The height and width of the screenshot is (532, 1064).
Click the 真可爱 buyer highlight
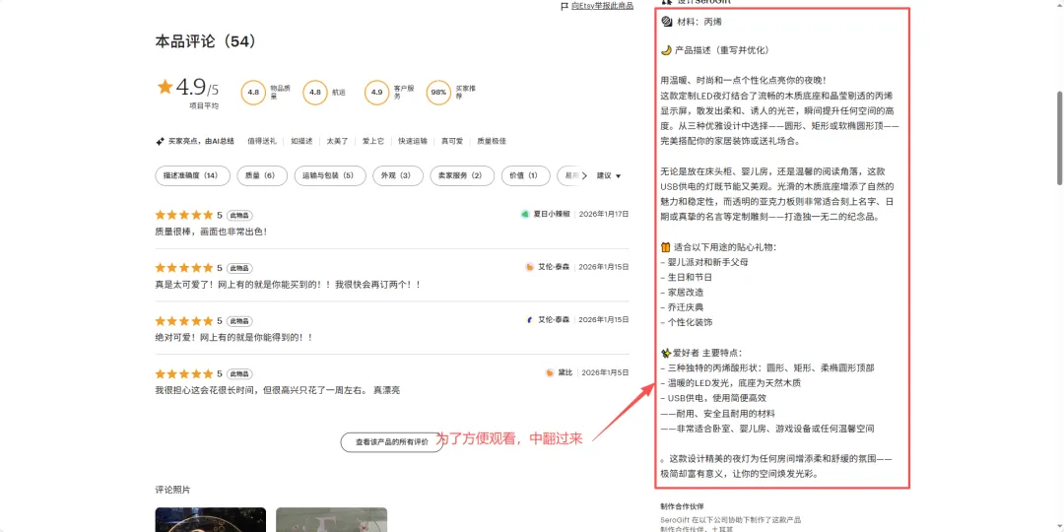[452, 141]
